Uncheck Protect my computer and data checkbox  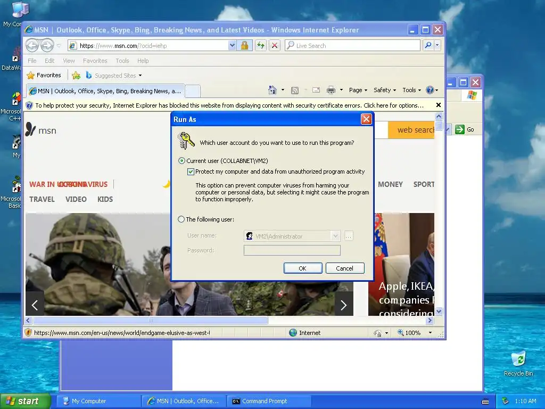coord(191,171)
